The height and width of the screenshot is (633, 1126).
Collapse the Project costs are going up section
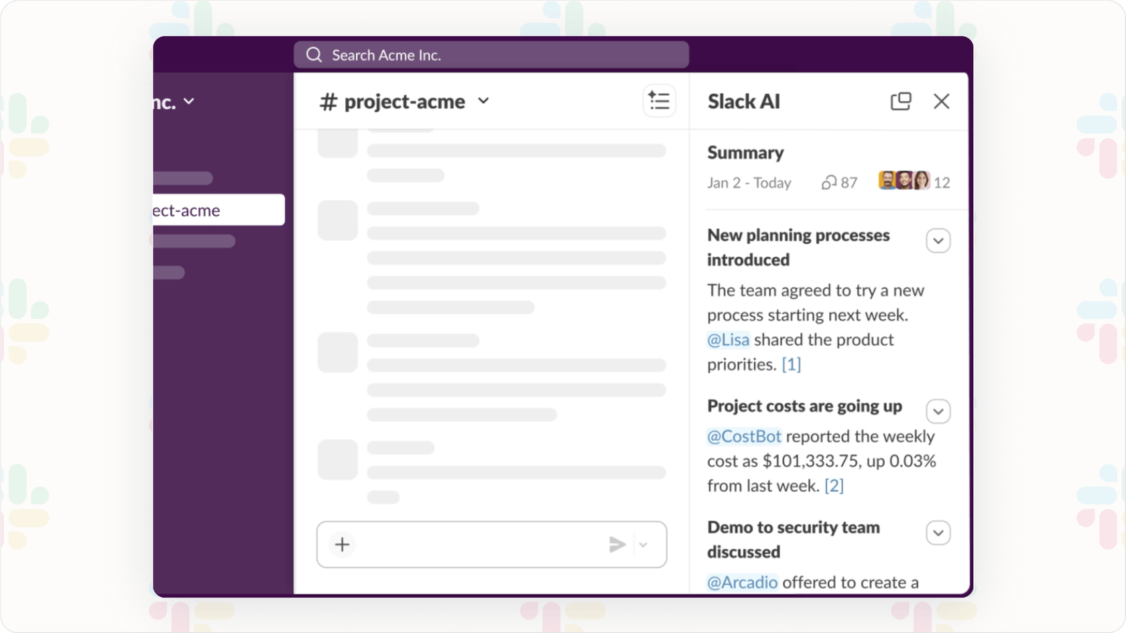tap(938, 411)
